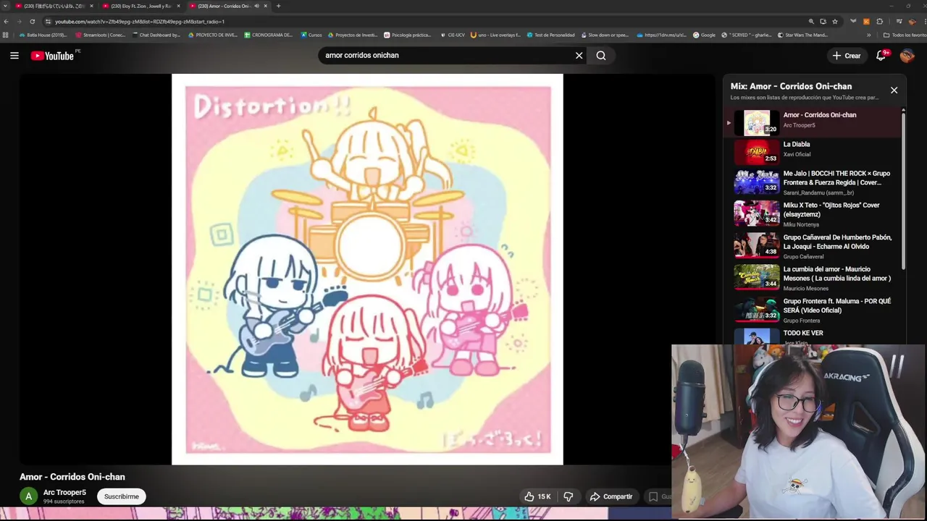
Task: Open the Test de Personalidad bookmark
Action: click(x=550, y=35)
